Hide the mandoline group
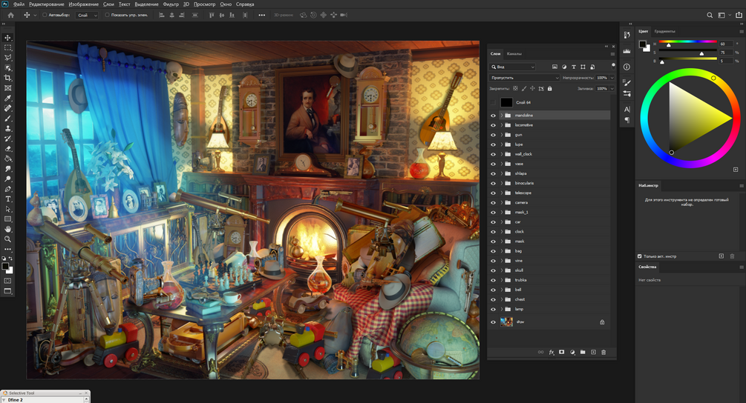This screenshot has height=403, width=746. (493, 116)
